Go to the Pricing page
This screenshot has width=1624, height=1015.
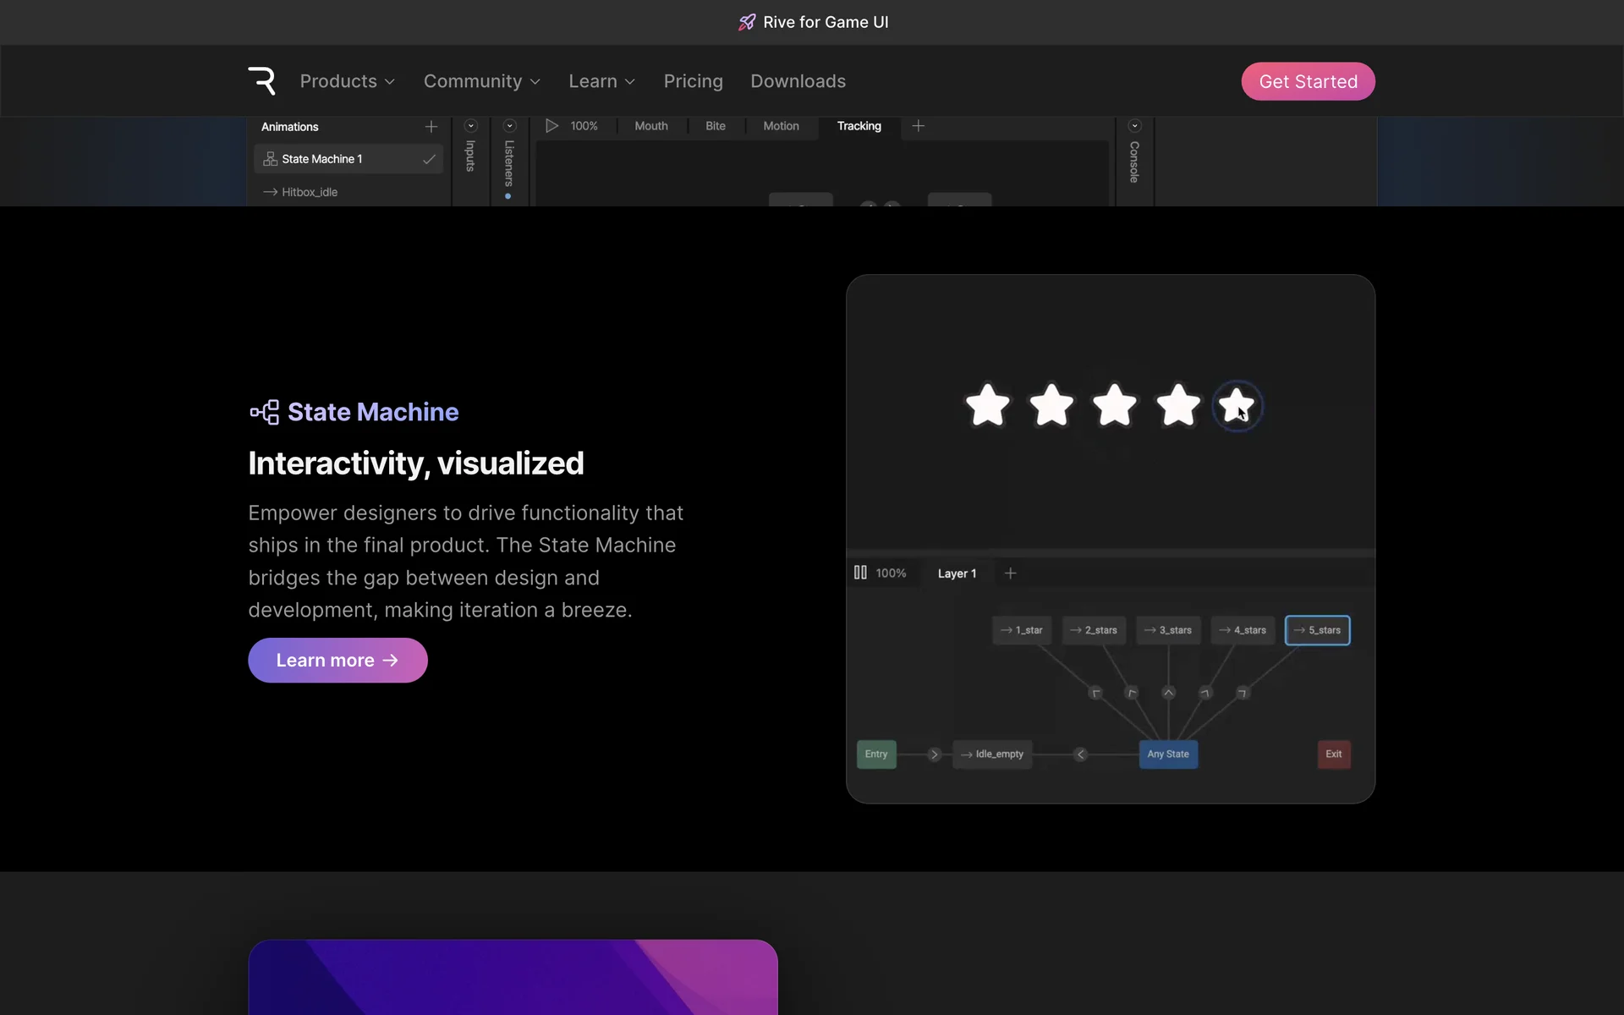coord(693,81)
